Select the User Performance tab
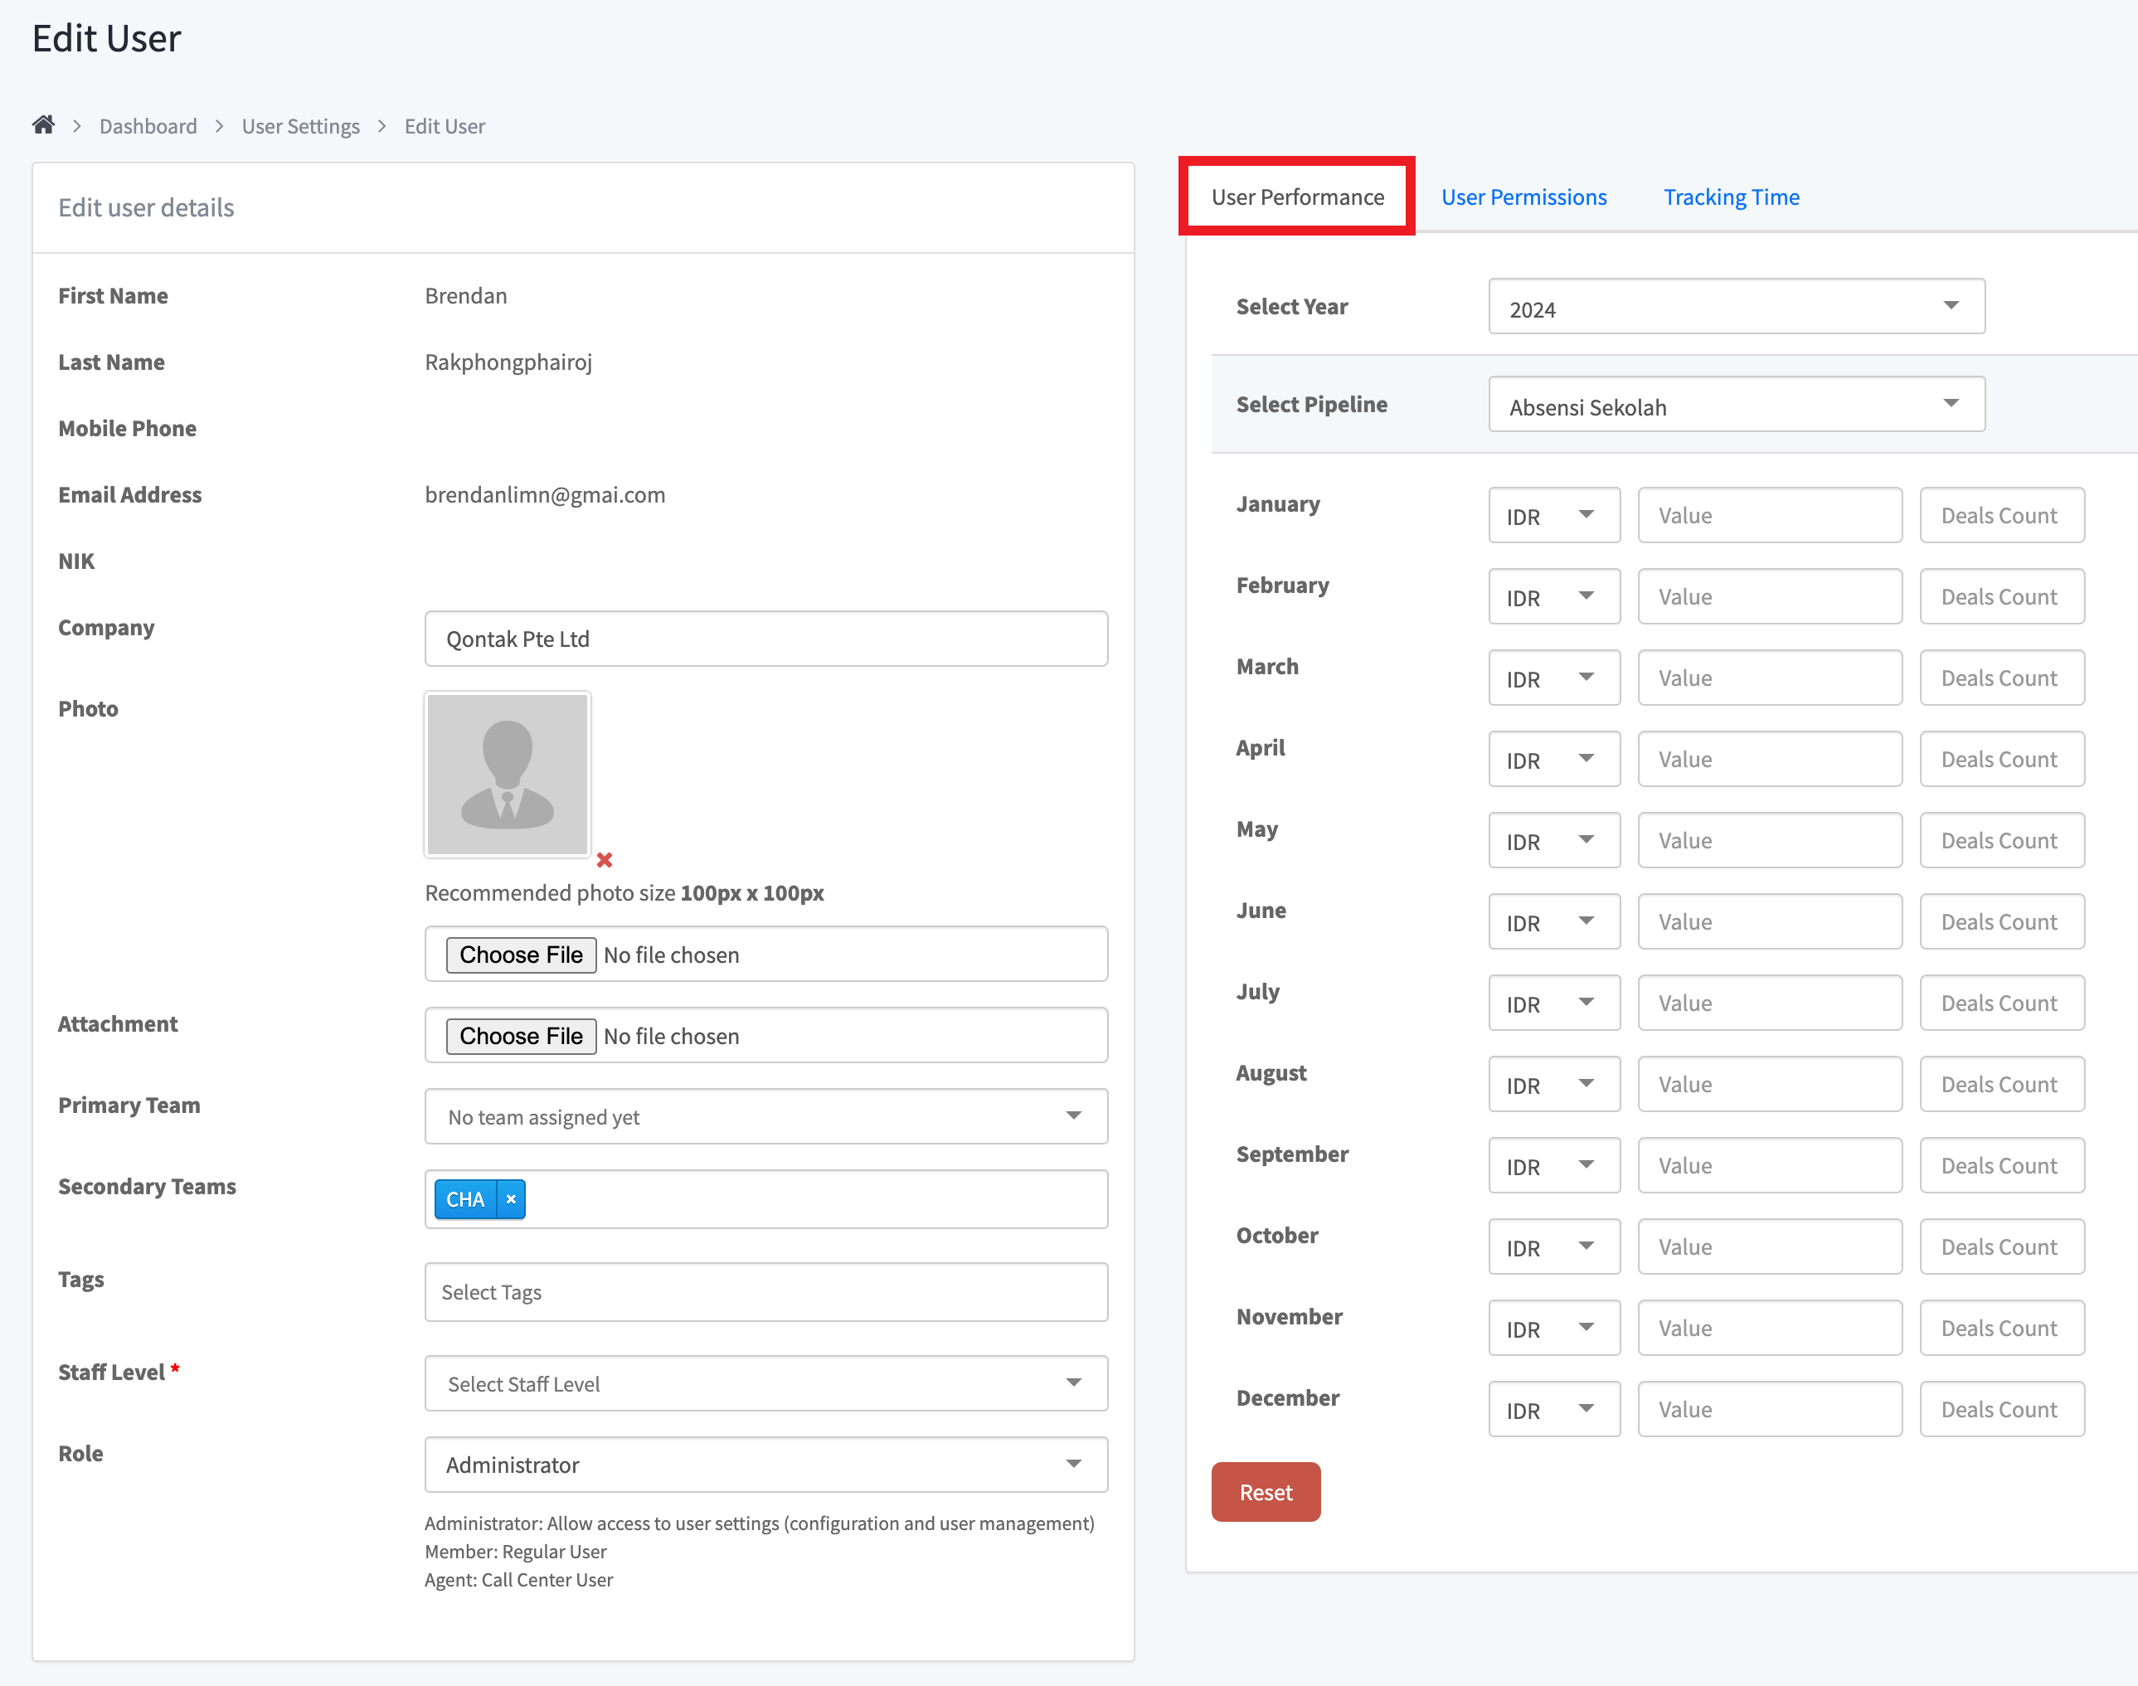This screenshot has width=2138, height=1686. [x=1297, y=197]
